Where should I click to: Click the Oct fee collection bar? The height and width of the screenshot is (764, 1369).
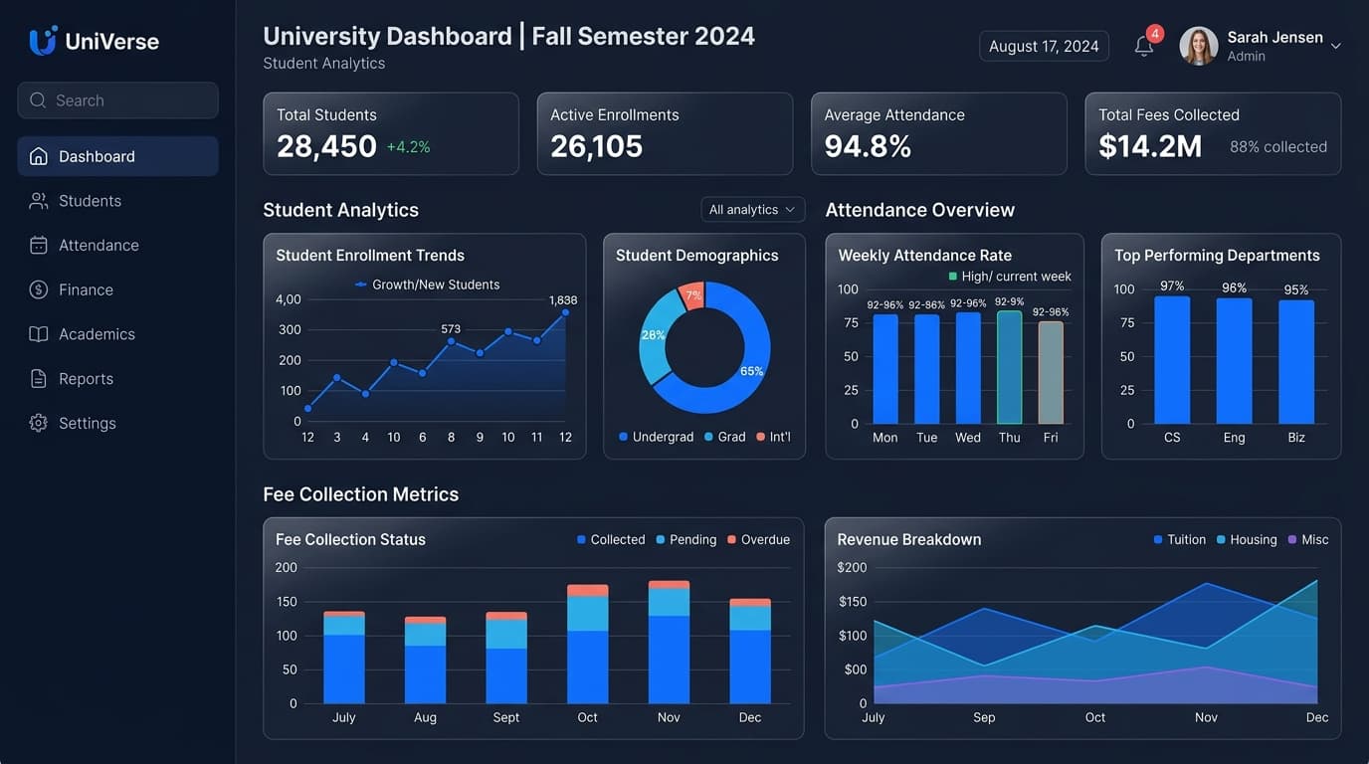point(587,645)
